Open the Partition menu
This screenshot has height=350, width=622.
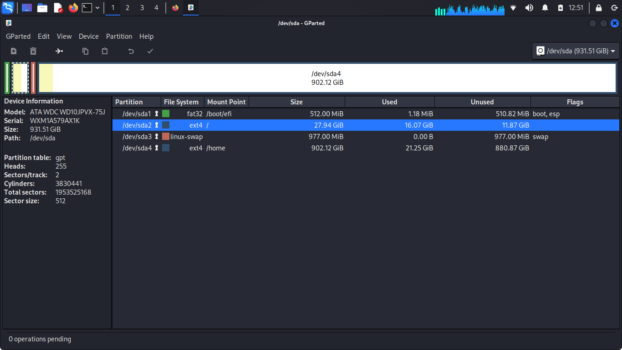[x=119, y=36]
